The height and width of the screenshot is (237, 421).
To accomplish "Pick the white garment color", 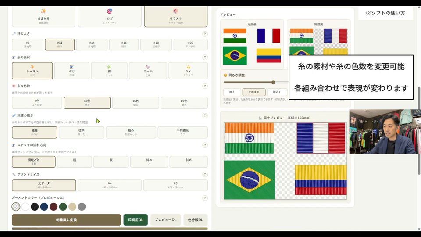I will (25, 207).
